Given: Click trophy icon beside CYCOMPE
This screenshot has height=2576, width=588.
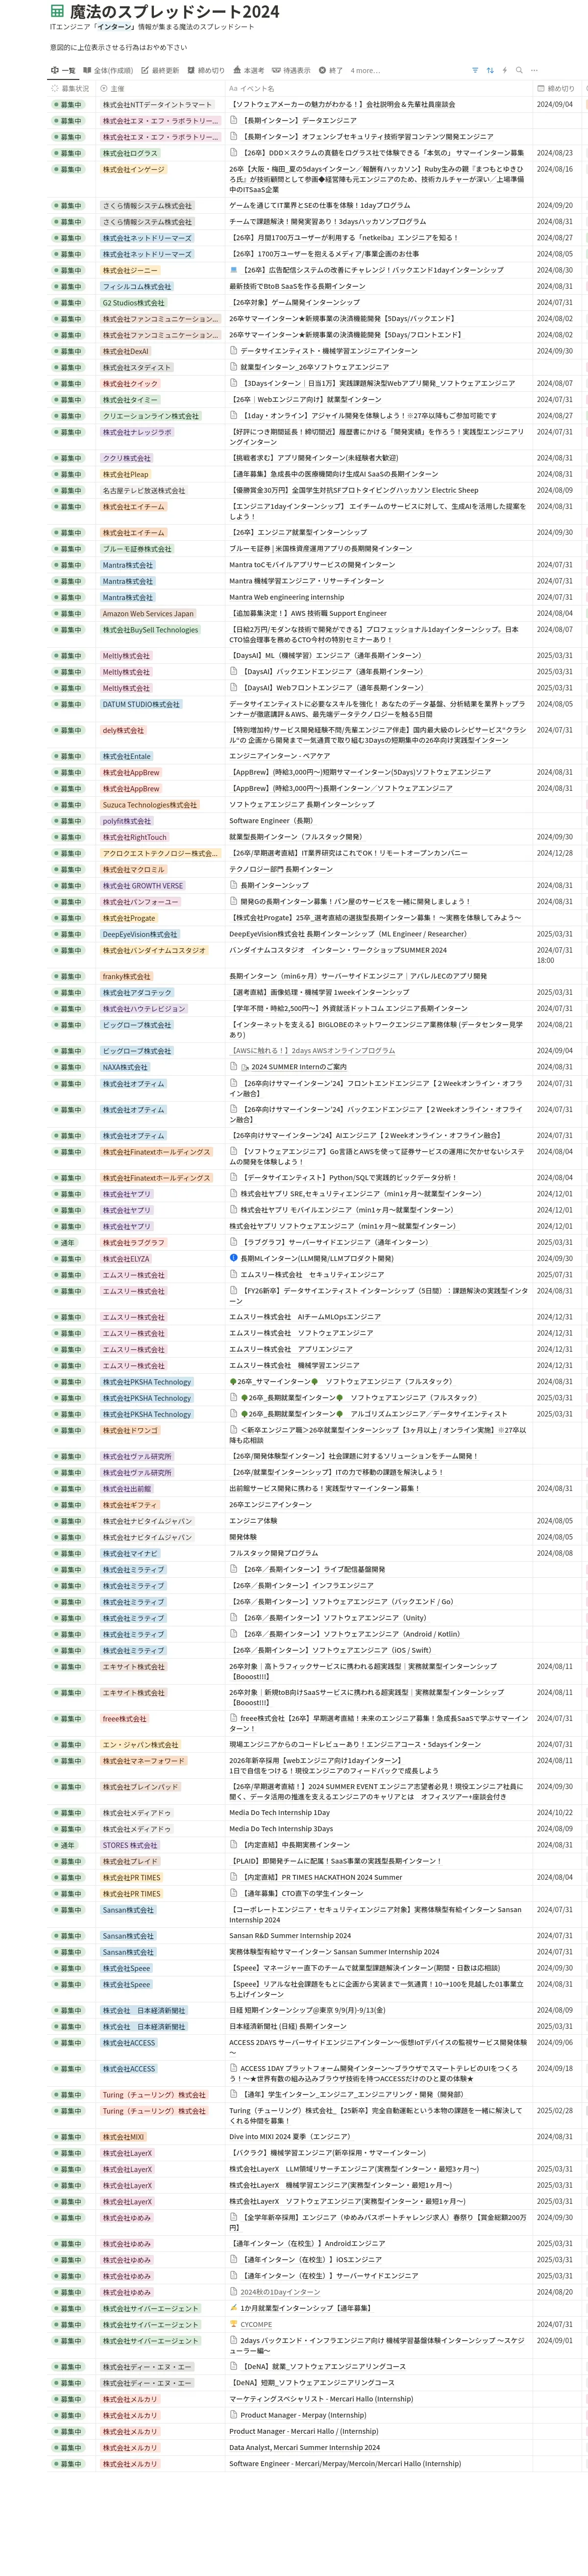Looking at the screenshot, I should tap(233, 2324).
